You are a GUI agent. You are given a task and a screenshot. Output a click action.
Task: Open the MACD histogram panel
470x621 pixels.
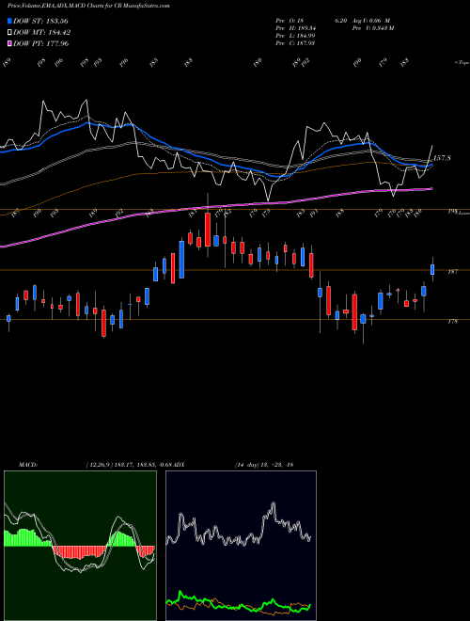[x=80, y=546]
